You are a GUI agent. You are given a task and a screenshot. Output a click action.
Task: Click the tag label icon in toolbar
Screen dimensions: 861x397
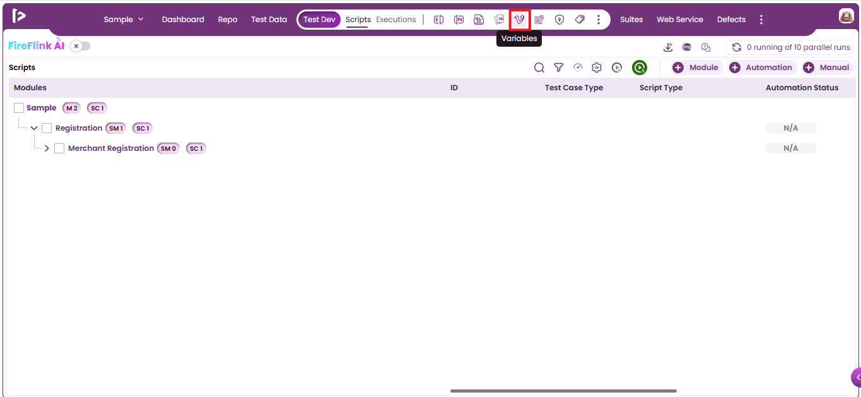(x=580, y=20)
